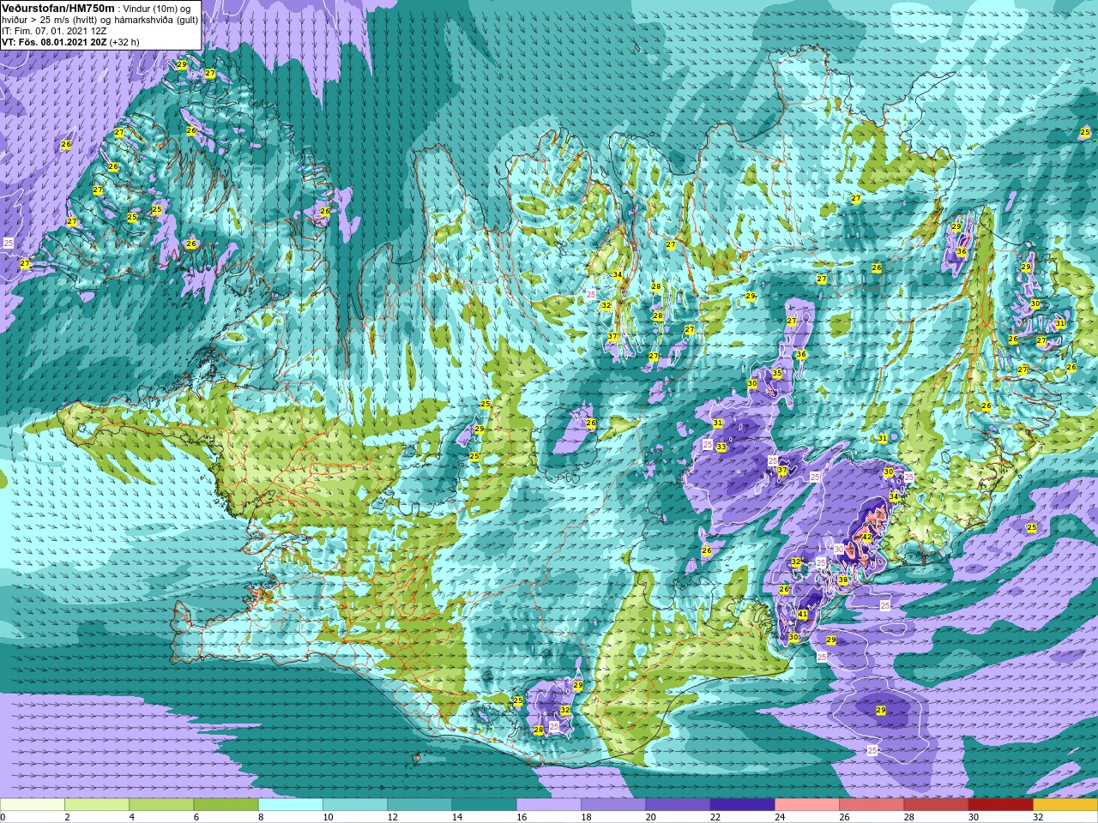Click legend tick label 16
The height and width of the screenshot is (823, 1098).
click(x=521, y=817)
